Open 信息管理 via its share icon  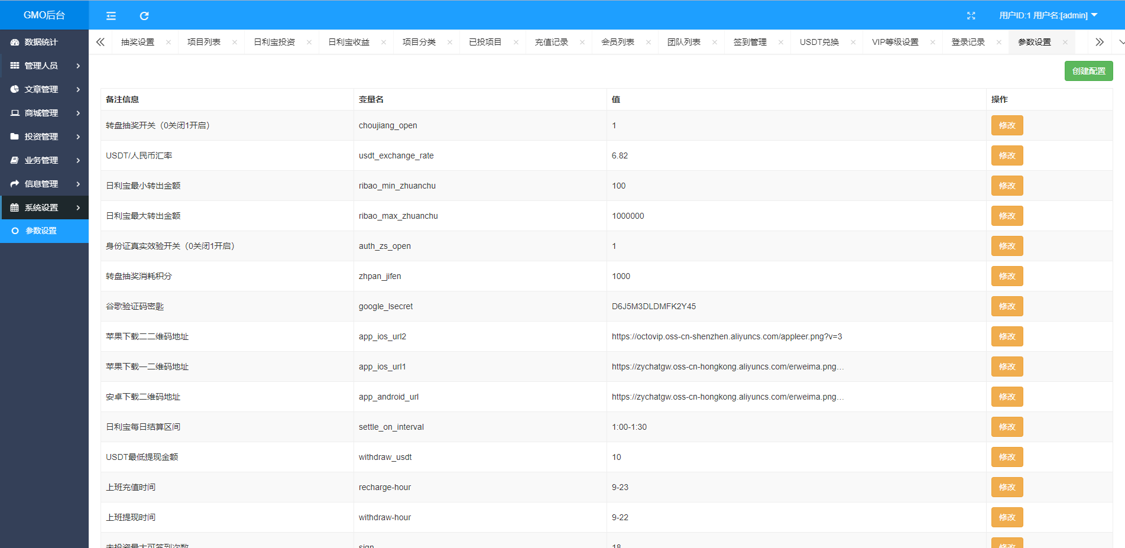pos(14,184)
